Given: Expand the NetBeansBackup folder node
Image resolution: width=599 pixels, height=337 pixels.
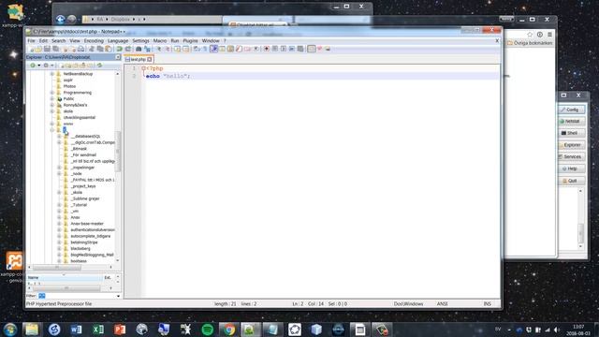Looking at the screenshot, I should coord(52,74).
